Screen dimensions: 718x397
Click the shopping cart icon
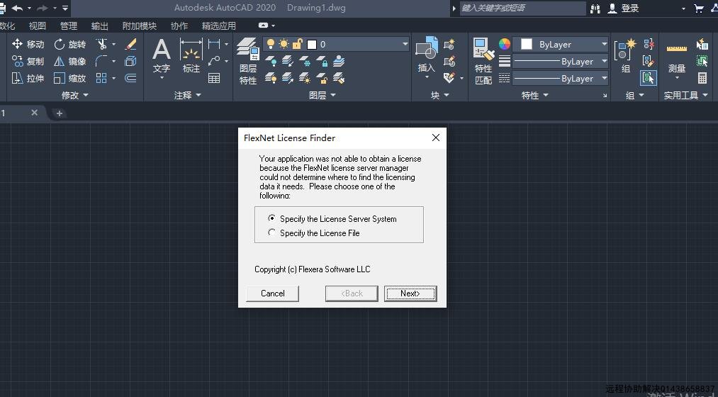pos(699,9)
